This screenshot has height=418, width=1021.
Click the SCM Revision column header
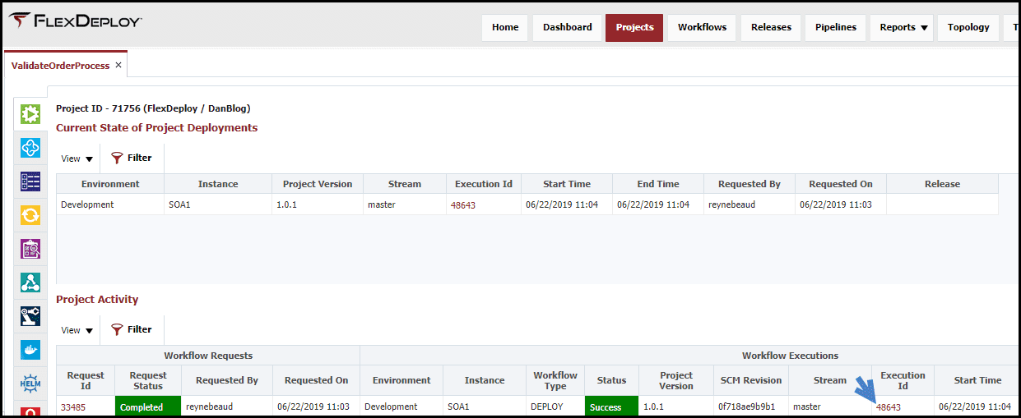point(750,380)
